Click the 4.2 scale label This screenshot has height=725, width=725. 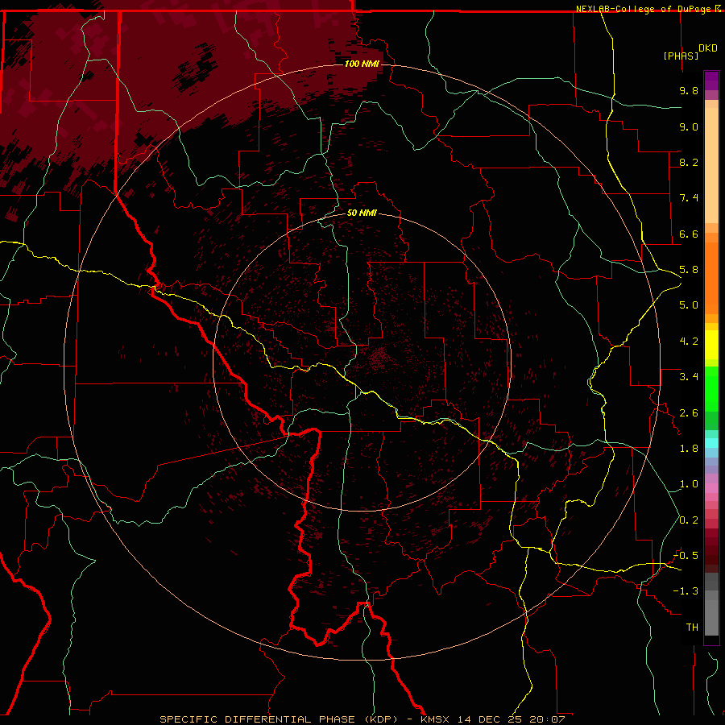(x=689, y=342)
